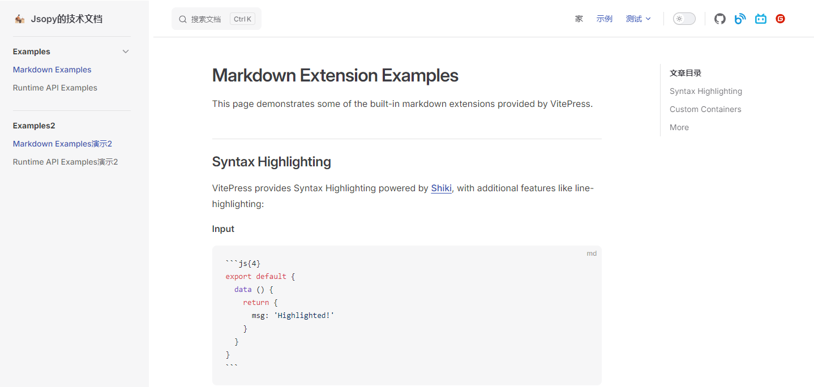Open Markdown Examples演示2 sidebar link

(x=62, y=144)
